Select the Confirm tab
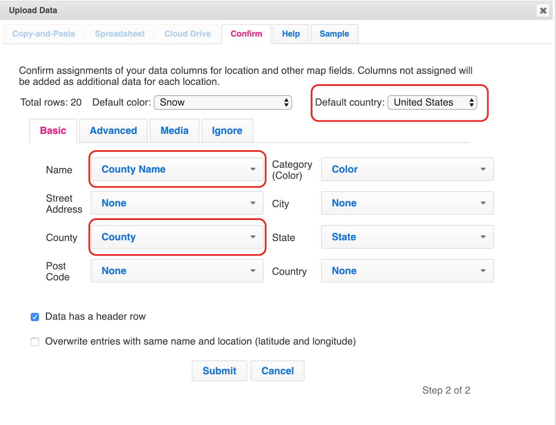Image resolution: width=556 pixels, height=425 pixels. [x=246, y=34]
